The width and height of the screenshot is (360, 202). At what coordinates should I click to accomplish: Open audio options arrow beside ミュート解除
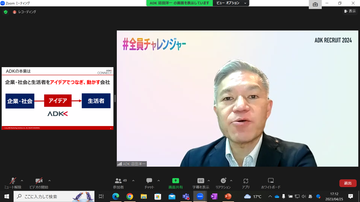pyautogui.click(x=22, y=181)
